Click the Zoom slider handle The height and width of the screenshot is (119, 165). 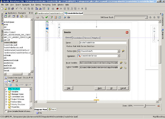click(x=145, y=106)
